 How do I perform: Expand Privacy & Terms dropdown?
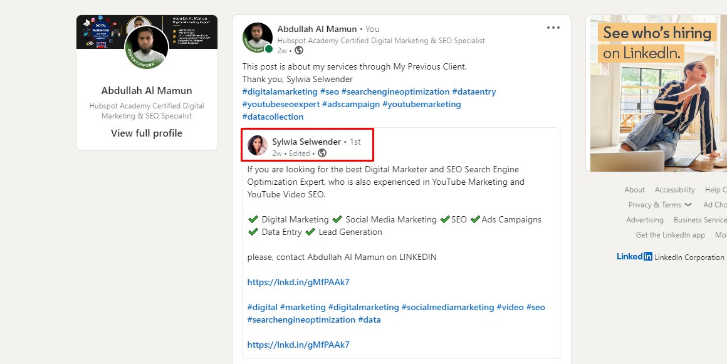tap(660, 204)
